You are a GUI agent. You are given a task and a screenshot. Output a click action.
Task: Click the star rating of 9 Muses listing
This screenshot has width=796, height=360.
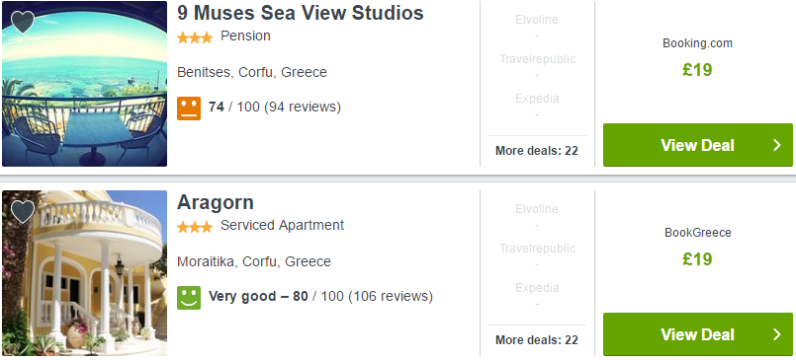click(x=195, y=38)
